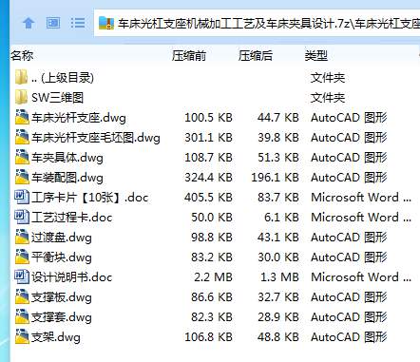The width and height of the screenshot is (420, 362).
Task: Sort by the 名称 column header
Action: (22, 56)
